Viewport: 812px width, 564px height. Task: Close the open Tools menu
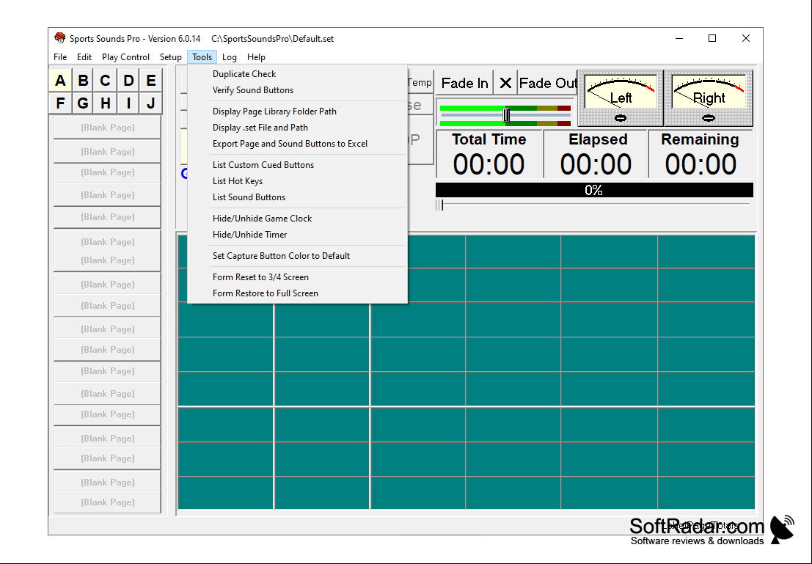click(202, 57)
